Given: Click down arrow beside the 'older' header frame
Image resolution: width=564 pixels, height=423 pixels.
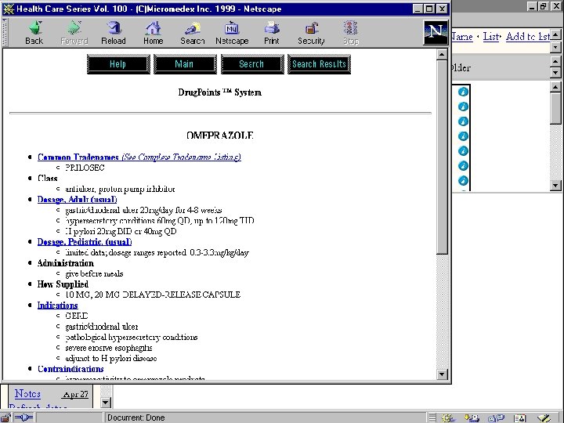Looking at the screenshot, I should coord(555,73).
